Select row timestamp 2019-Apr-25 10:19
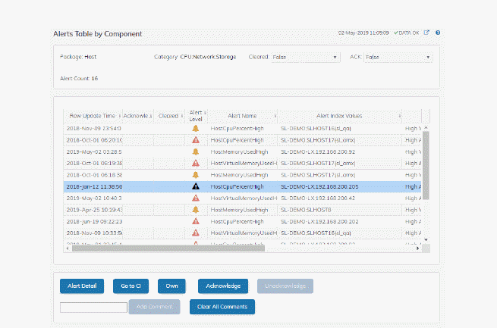 tap(94, 210)
